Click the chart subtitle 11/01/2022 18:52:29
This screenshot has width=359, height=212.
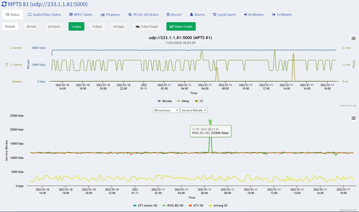[181, 43]
